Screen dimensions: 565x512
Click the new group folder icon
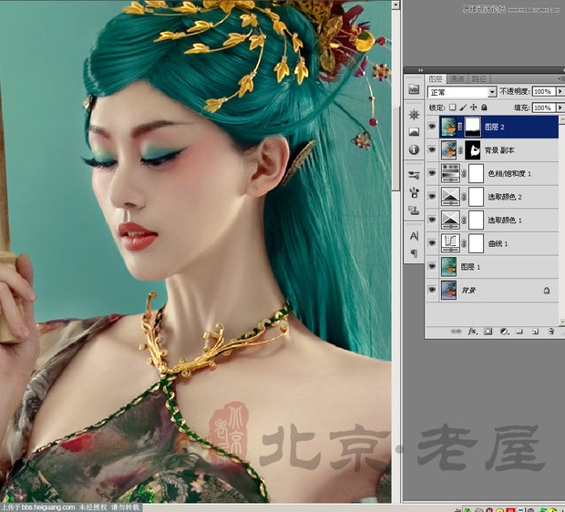point(519,332)
